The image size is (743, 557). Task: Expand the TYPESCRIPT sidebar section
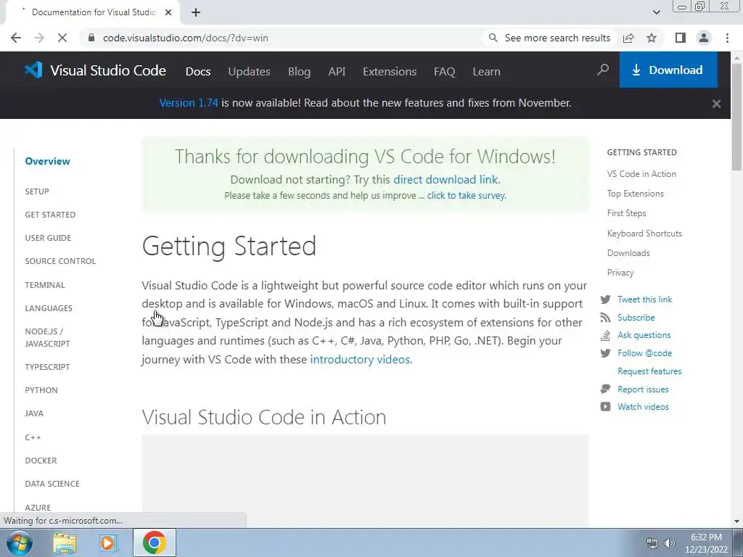coord(47,367)
